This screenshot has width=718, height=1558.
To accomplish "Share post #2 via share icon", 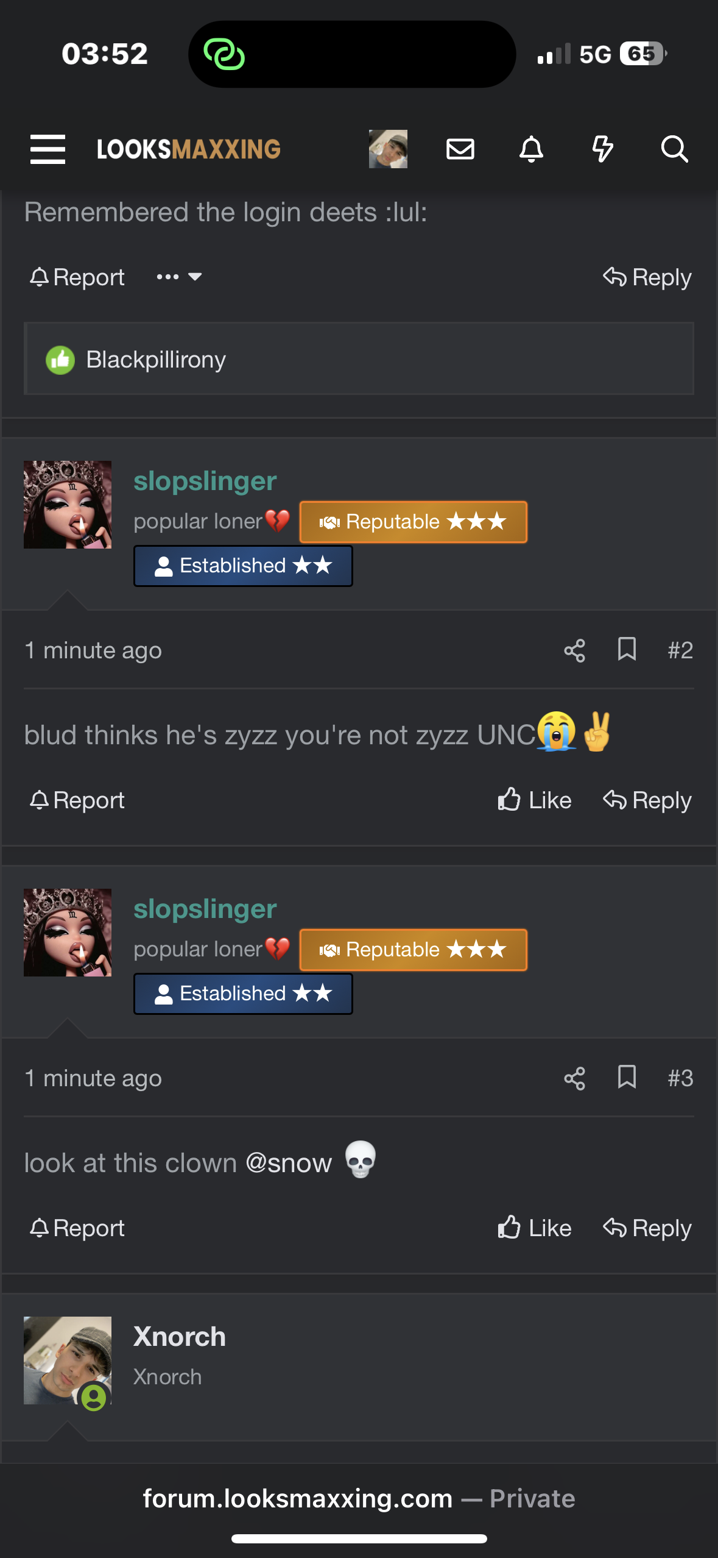I will coord(574,650).
